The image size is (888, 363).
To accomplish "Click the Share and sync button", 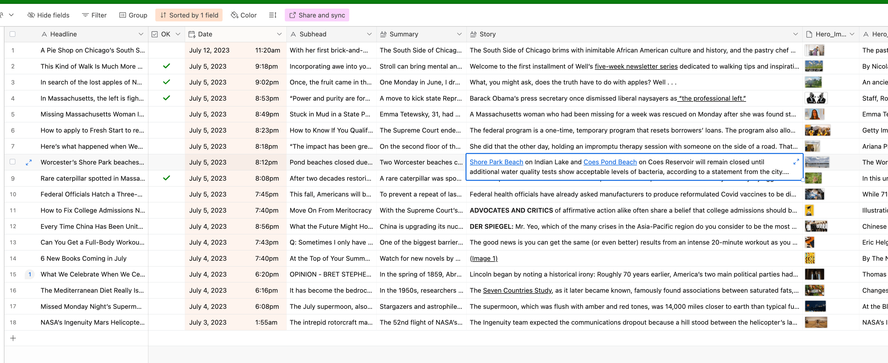I will pos(316,15).
